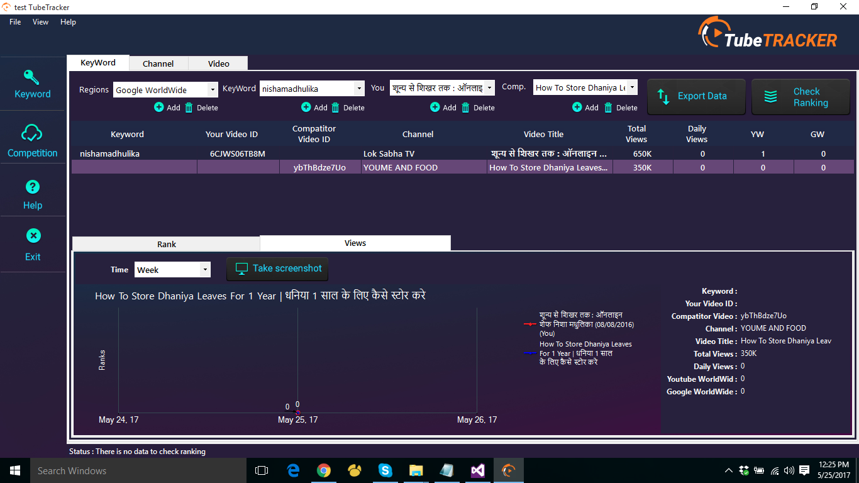
Task: Expand the You video dropdown
Action: coord(490,87)
